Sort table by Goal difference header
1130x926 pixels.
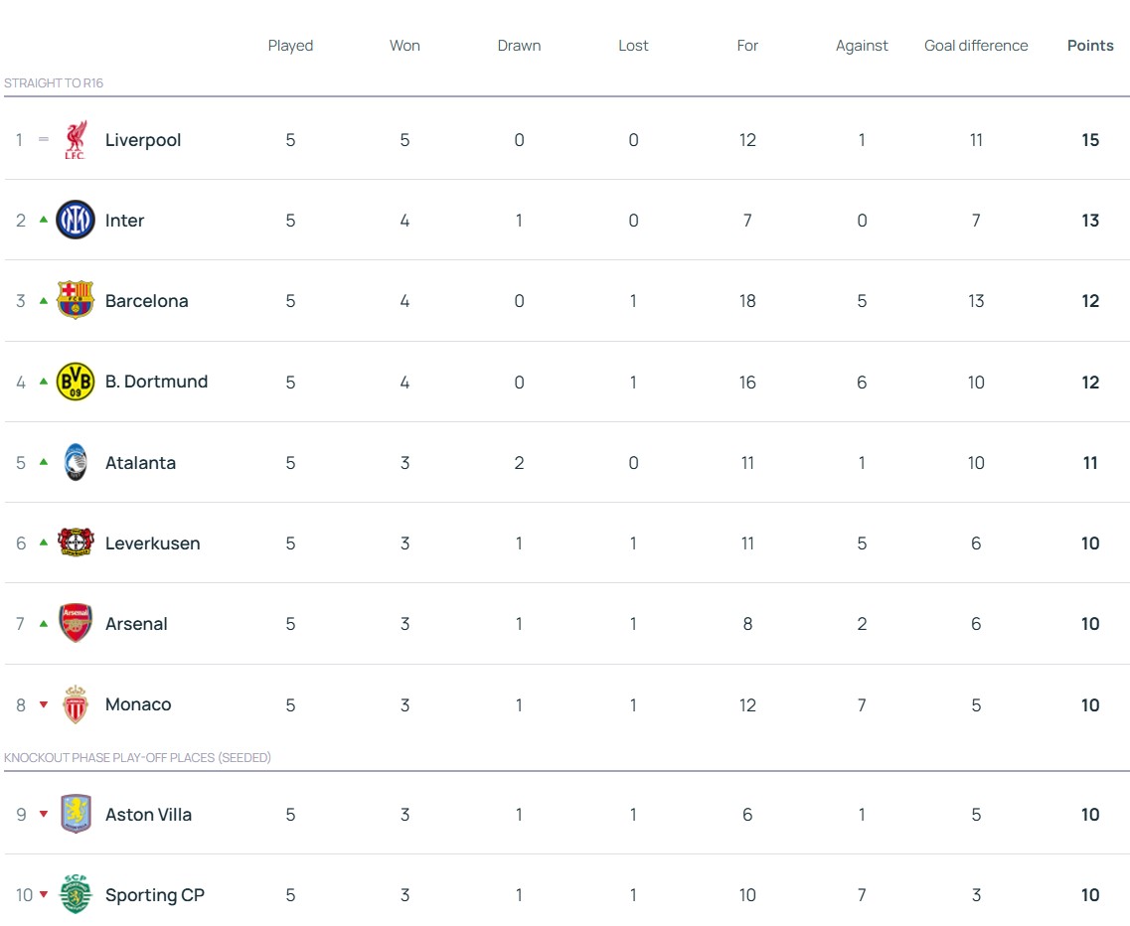(976, 46)
